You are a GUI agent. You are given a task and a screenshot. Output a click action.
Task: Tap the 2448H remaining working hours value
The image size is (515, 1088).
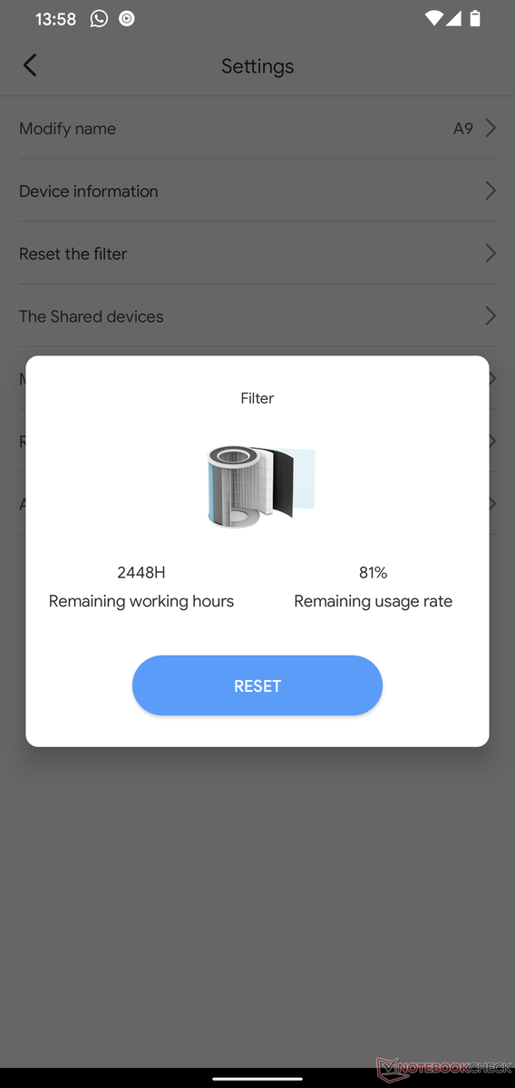point(141,572)
